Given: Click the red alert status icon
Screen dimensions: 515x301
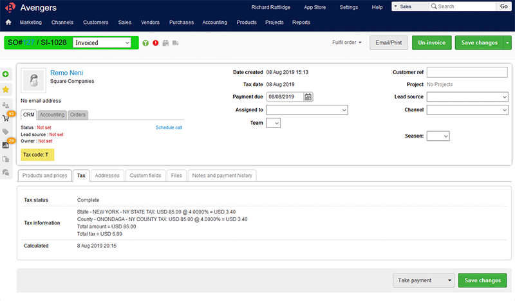Looking at the screenshot, I should [156, 43].
